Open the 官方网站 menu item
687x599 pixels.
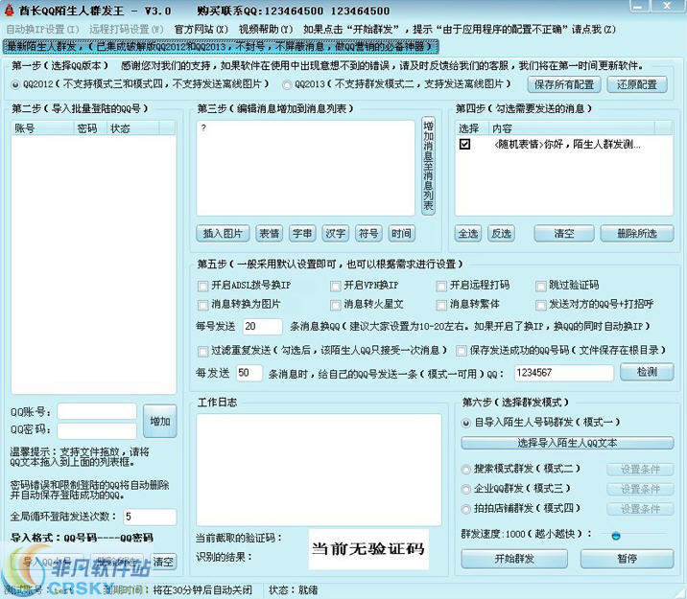[201, 30]
